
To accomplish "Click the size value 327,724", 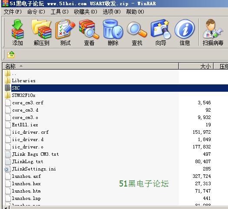I will pos(202,176).
